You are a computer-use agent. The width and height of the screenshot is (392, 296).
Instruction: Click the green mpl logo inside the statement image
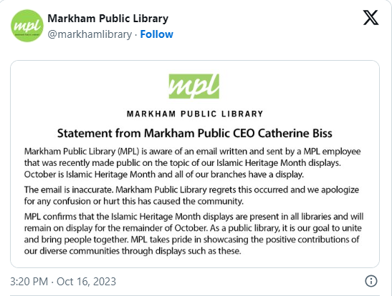pyautogui.click(x=194, y=87)
